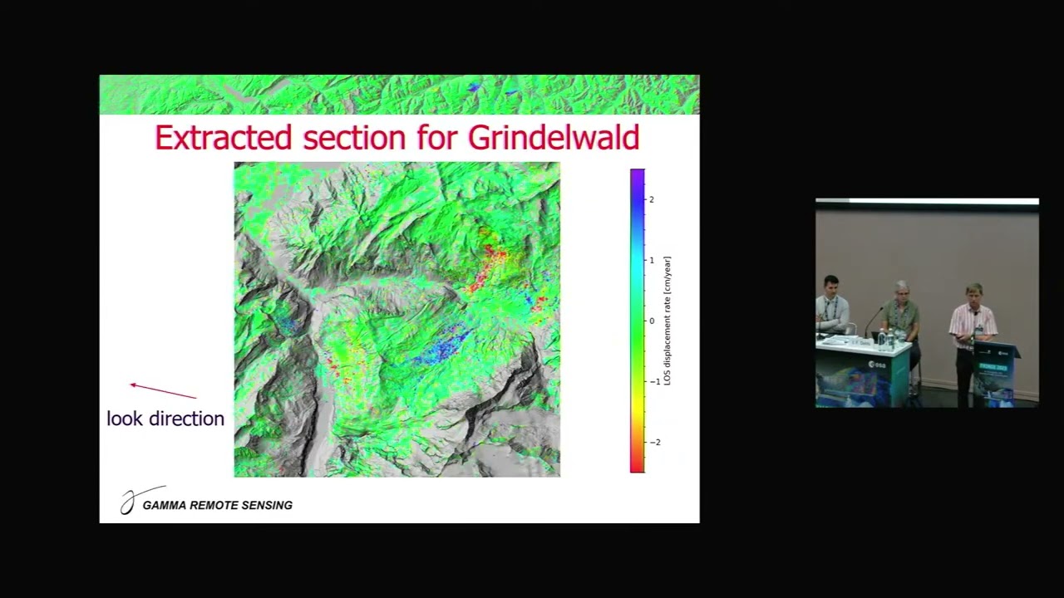Click the '0' tick on the color scale
The height and width of the screenshot is (598, 1064).
pos(652,321)
